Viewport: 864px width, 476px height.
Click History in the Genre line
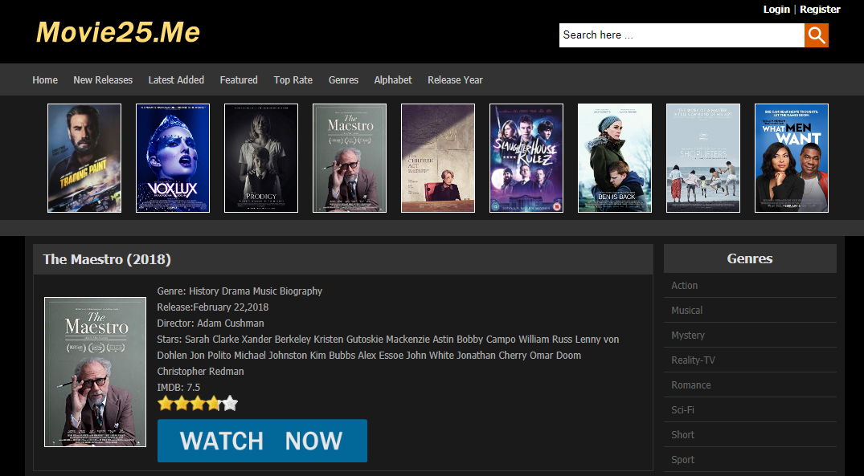204,291
